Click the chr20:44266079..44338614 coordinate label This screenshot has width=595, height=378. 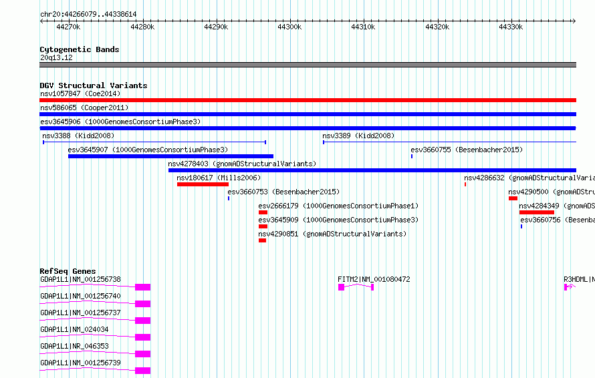click(88, 15)
